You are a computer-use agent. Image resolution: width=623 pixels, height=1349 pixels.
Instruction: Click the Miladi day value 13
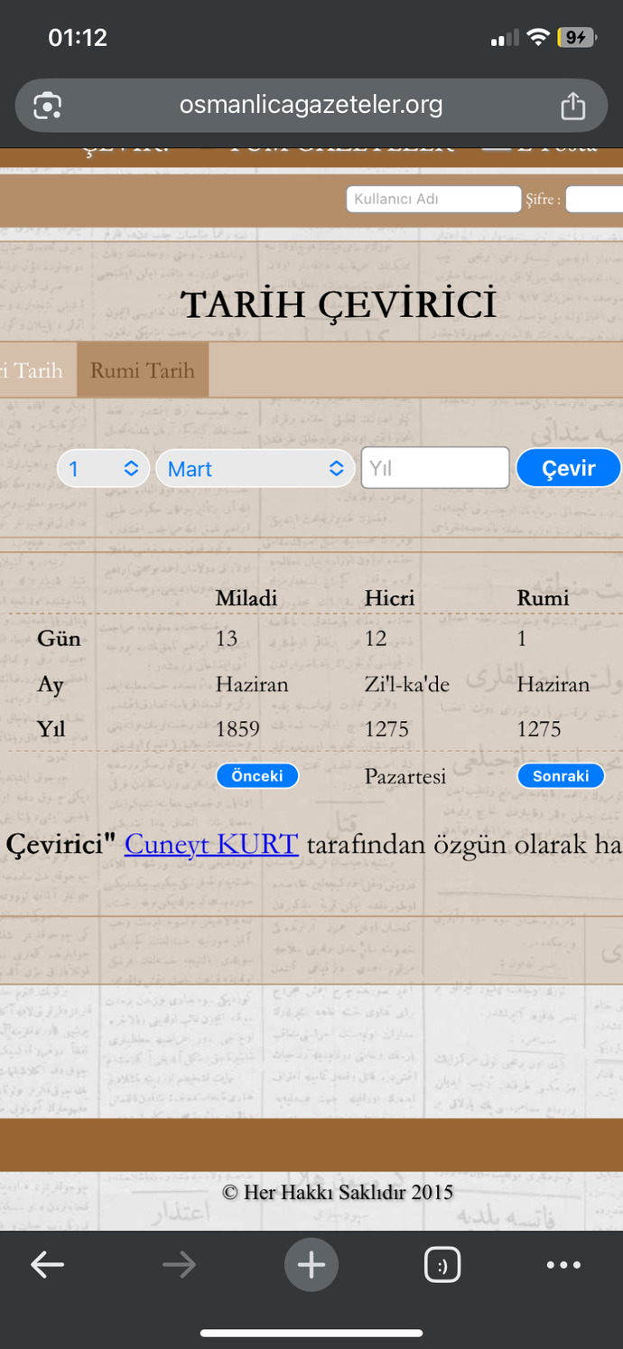click(226, 638)
